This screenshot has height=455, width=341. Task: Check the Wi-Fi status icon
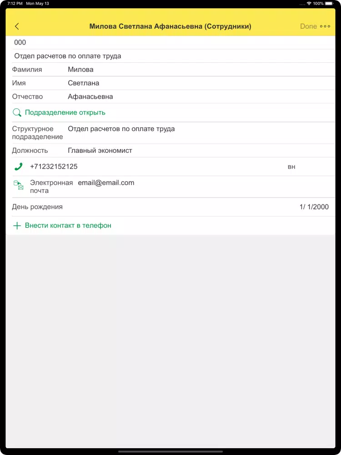309,4
